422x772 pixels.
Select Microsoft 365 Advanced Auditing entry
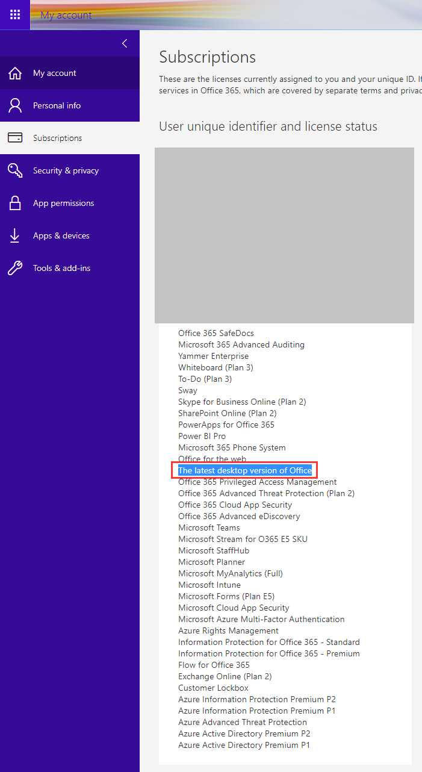point(241,344)
